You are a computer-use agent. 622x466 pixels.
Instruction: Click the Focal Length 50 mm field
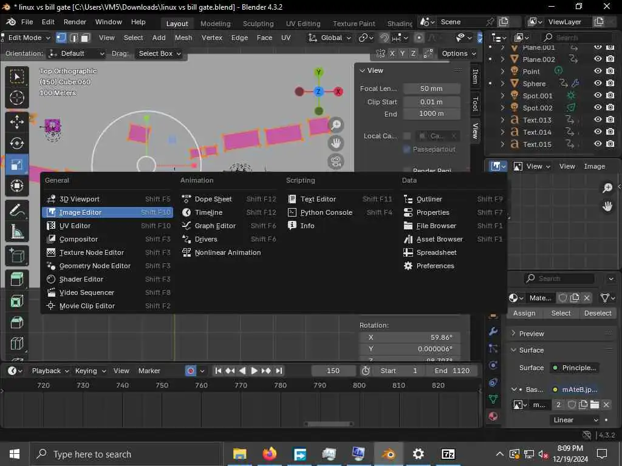(x=432, y=89)
